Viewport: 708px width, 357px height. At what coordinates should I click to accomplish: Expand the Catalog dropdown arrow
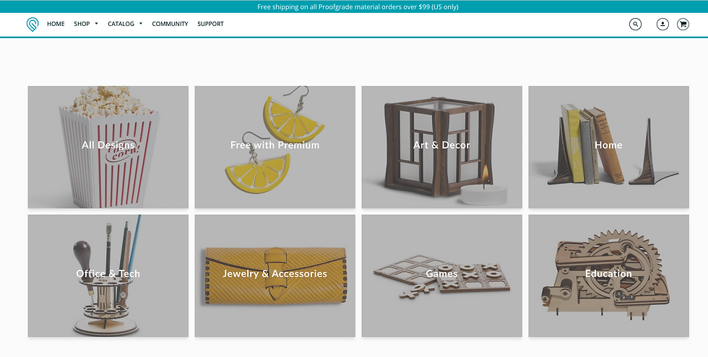click(141, 24)
